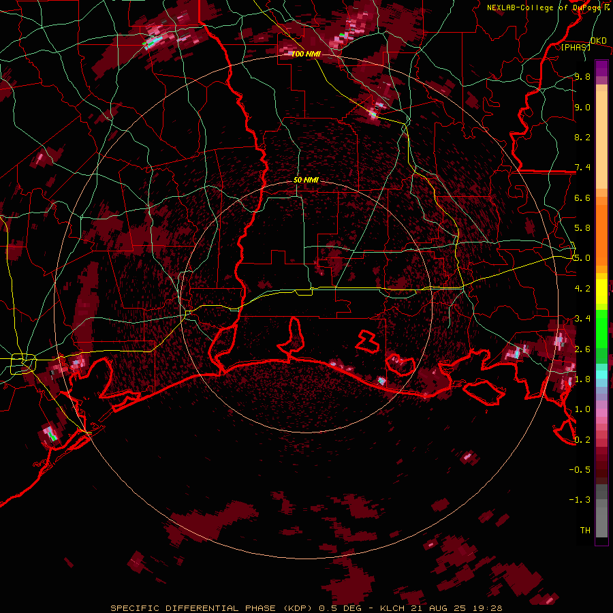Click the 50 NMI range ring label
This screenshot has height=613, width=613.
[x=306, y=180]
